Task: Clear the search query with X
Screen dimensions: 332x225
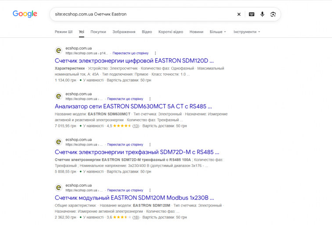Action: tap(239, 14)
